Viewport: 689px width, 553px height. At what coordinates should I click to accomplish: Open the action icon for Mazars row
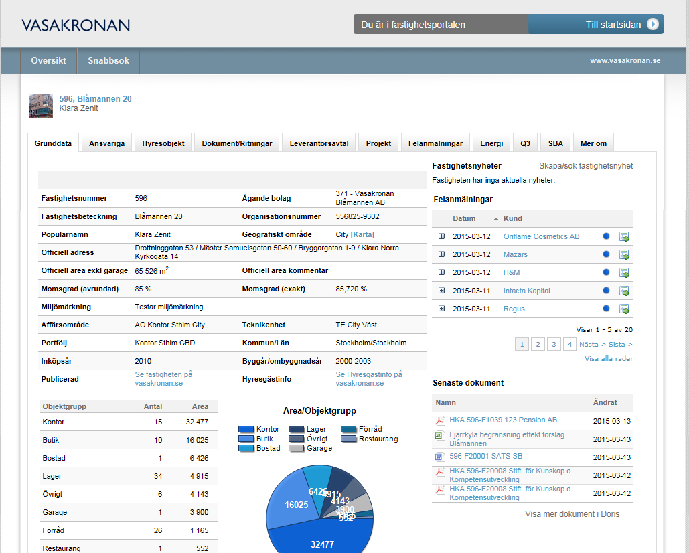click(624, 255)
